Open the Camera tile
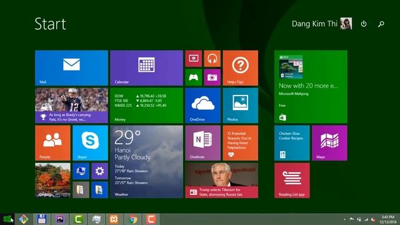 click(x=212, y=77)
